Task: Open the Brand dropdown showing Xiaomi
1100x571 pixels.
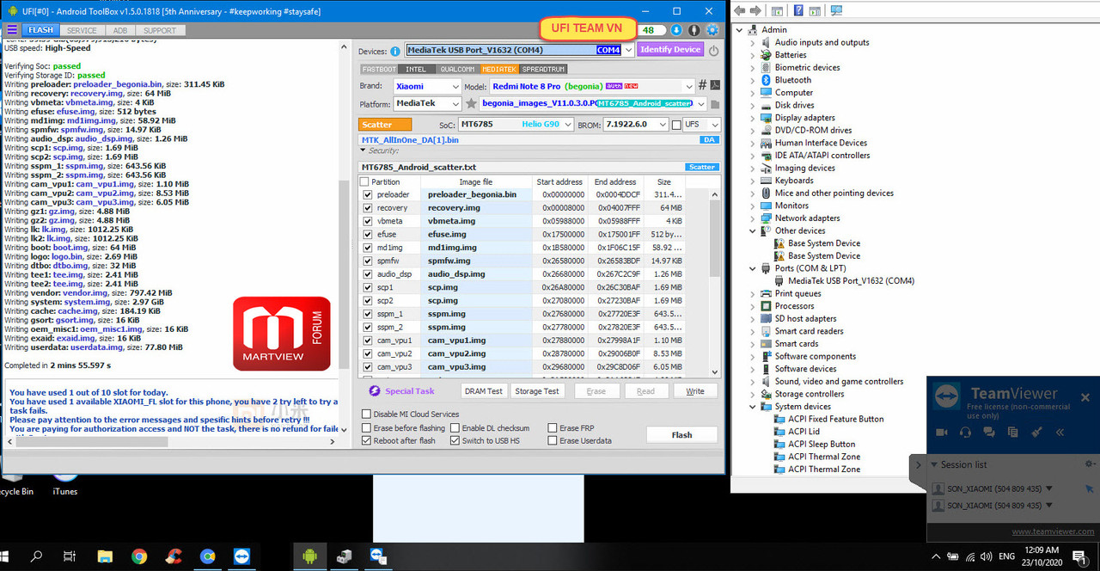Action: point(455,86)
